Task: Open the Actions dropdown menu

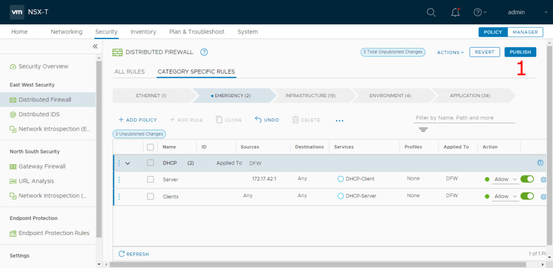Action: tap(450, 52)
